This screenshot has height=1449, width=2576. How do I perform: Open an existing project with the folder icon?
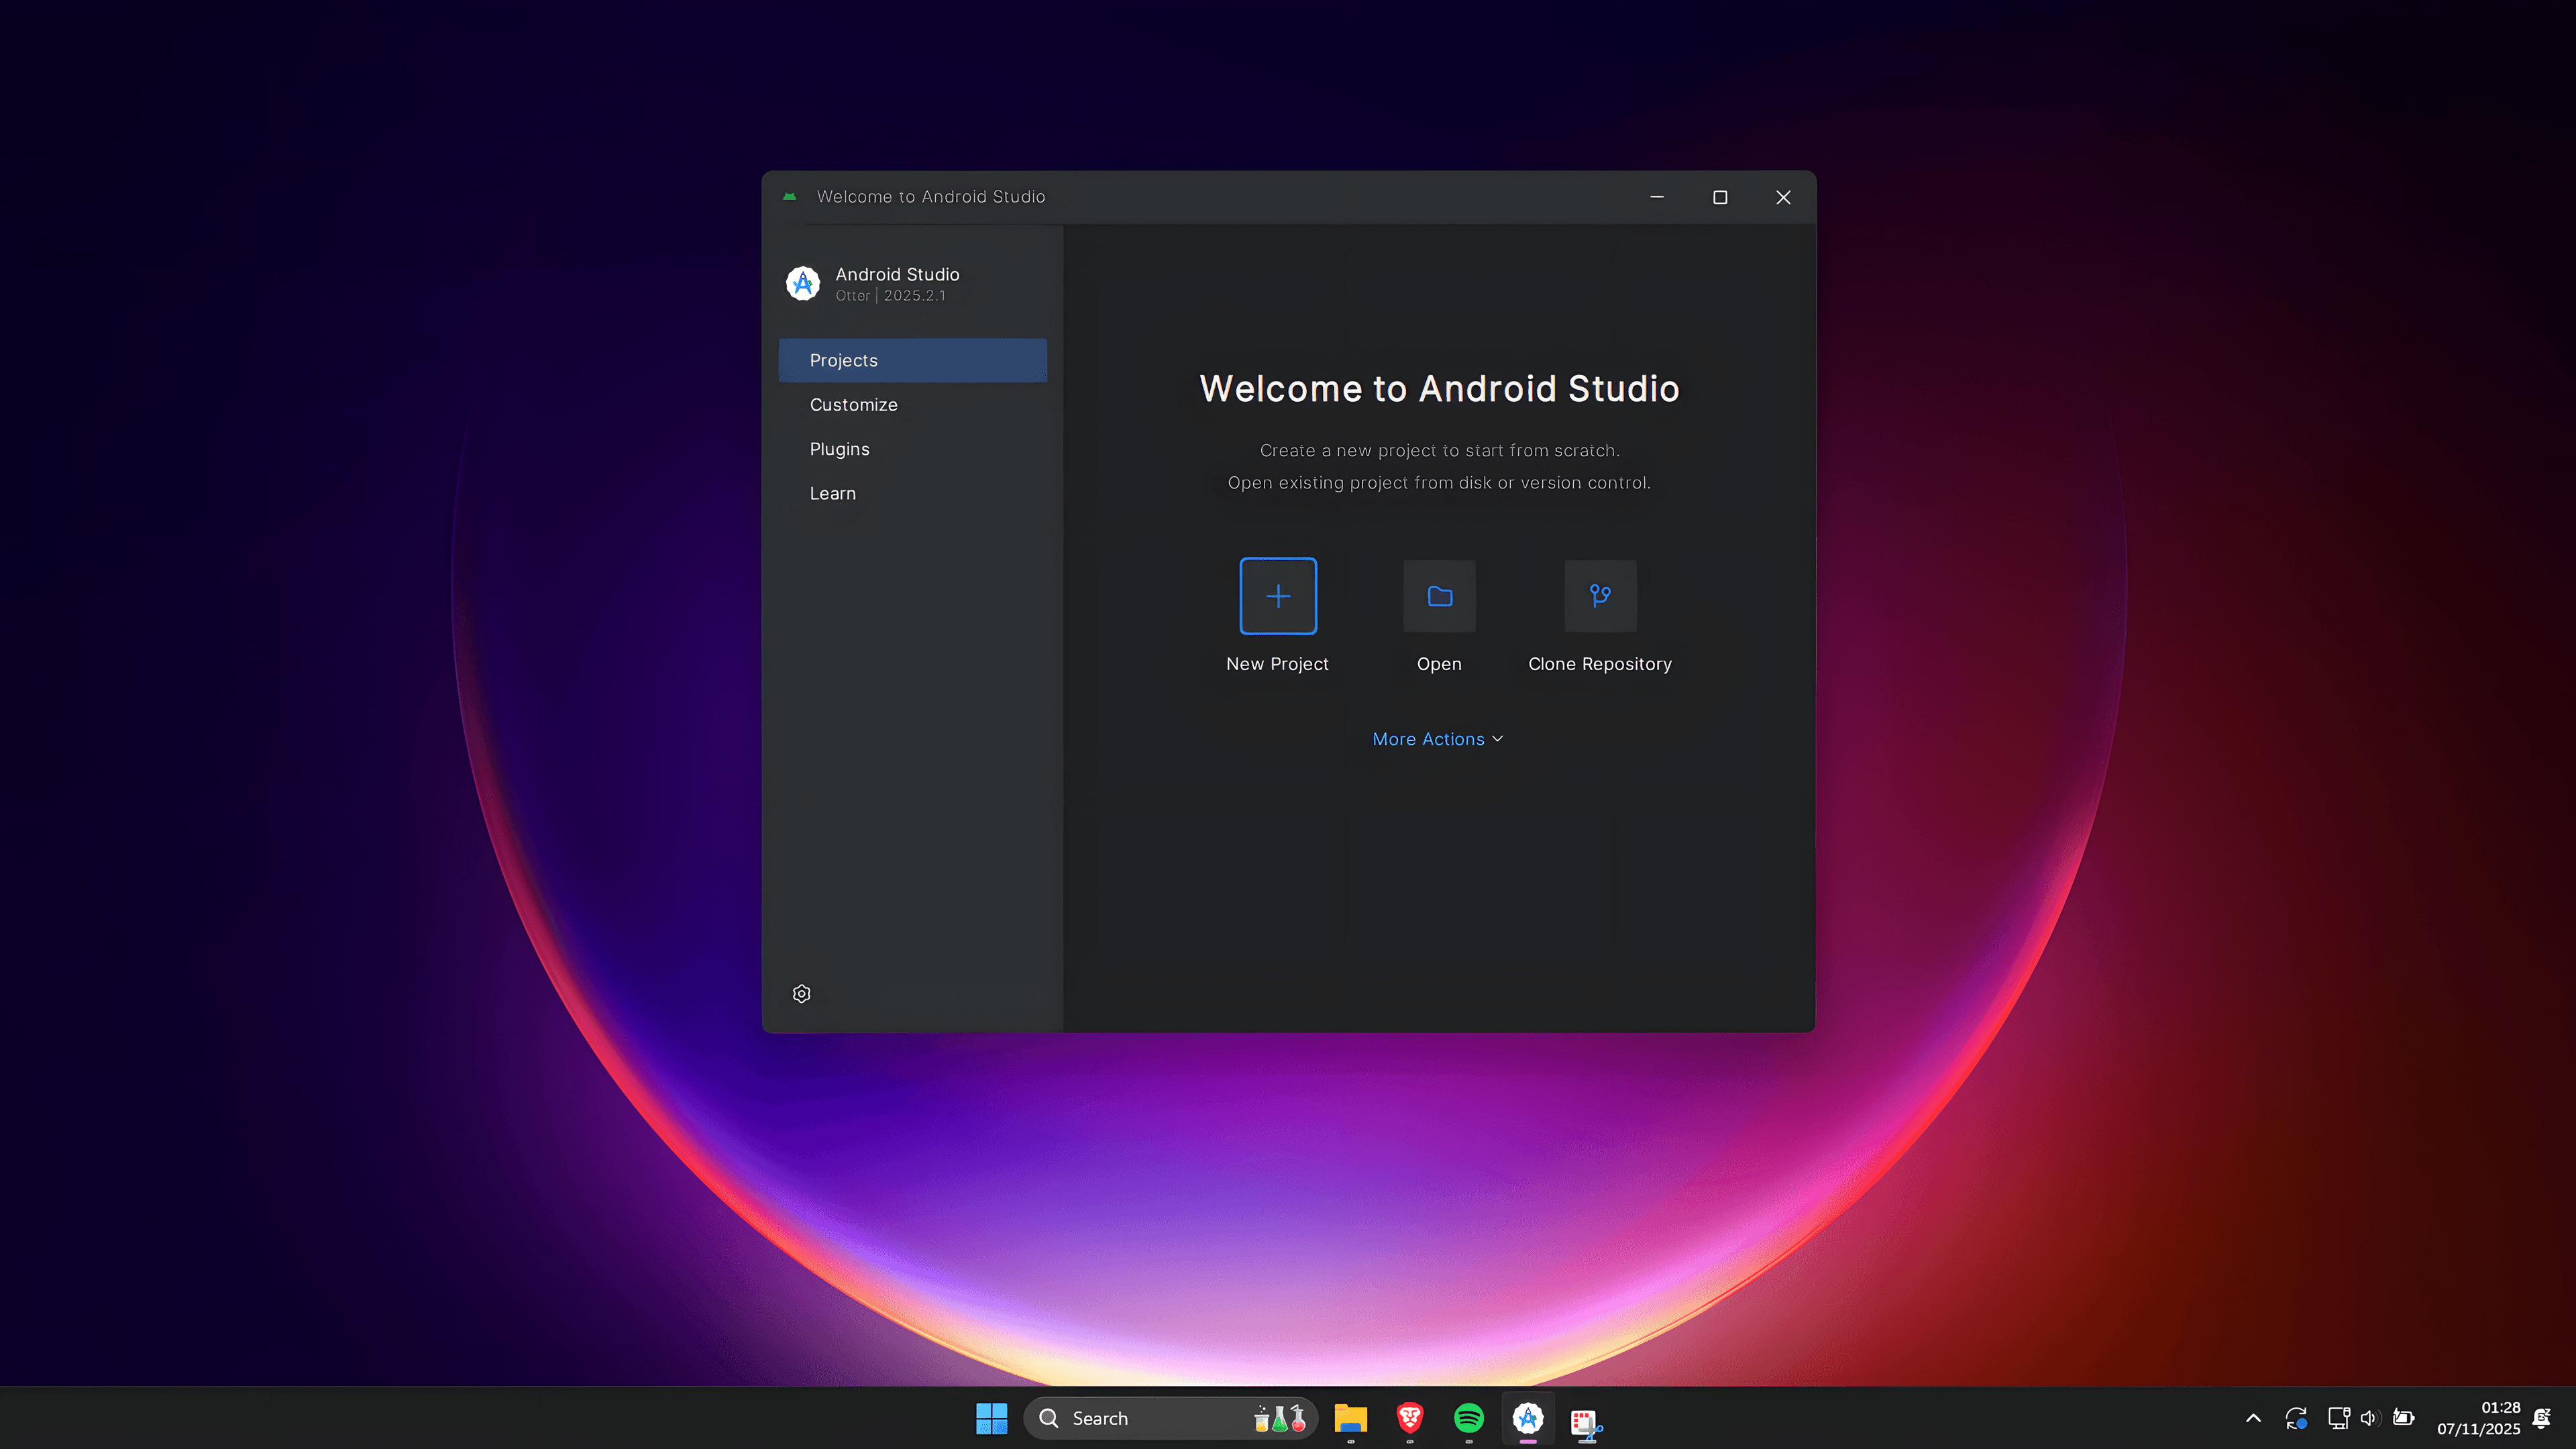(x=1439, y=596)
